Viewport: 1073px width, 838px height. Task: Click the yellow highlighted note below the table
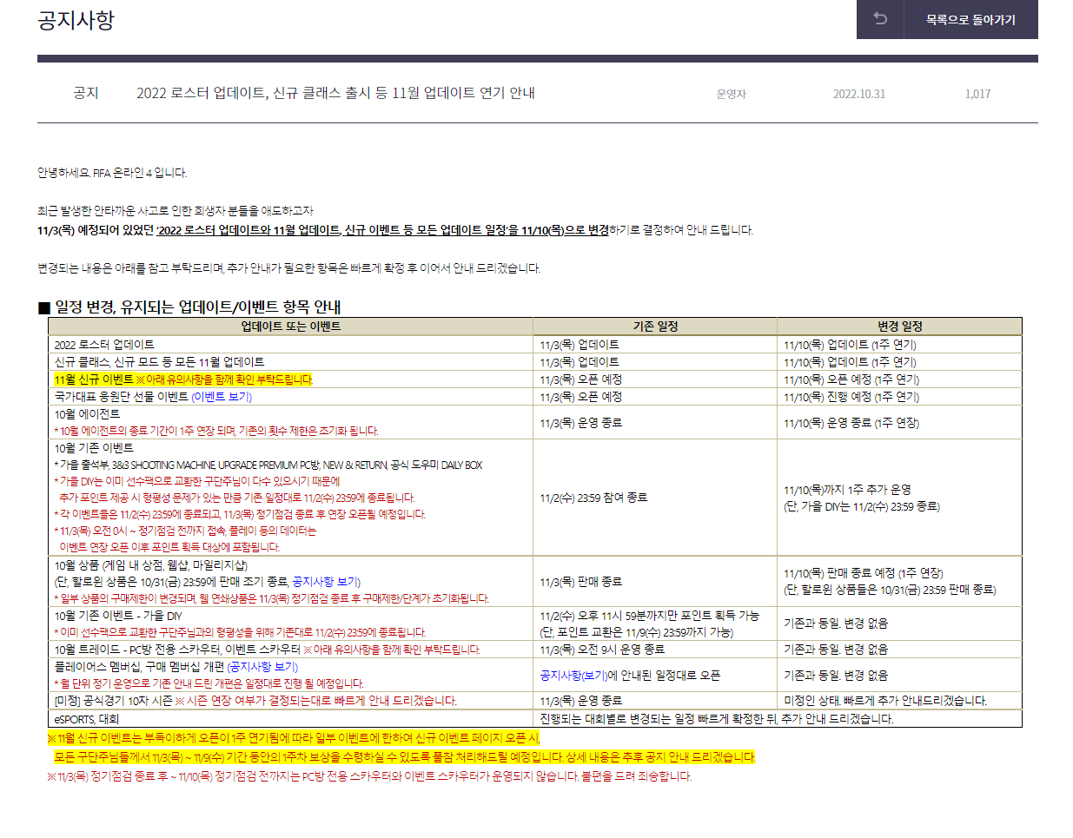(401, 748)
